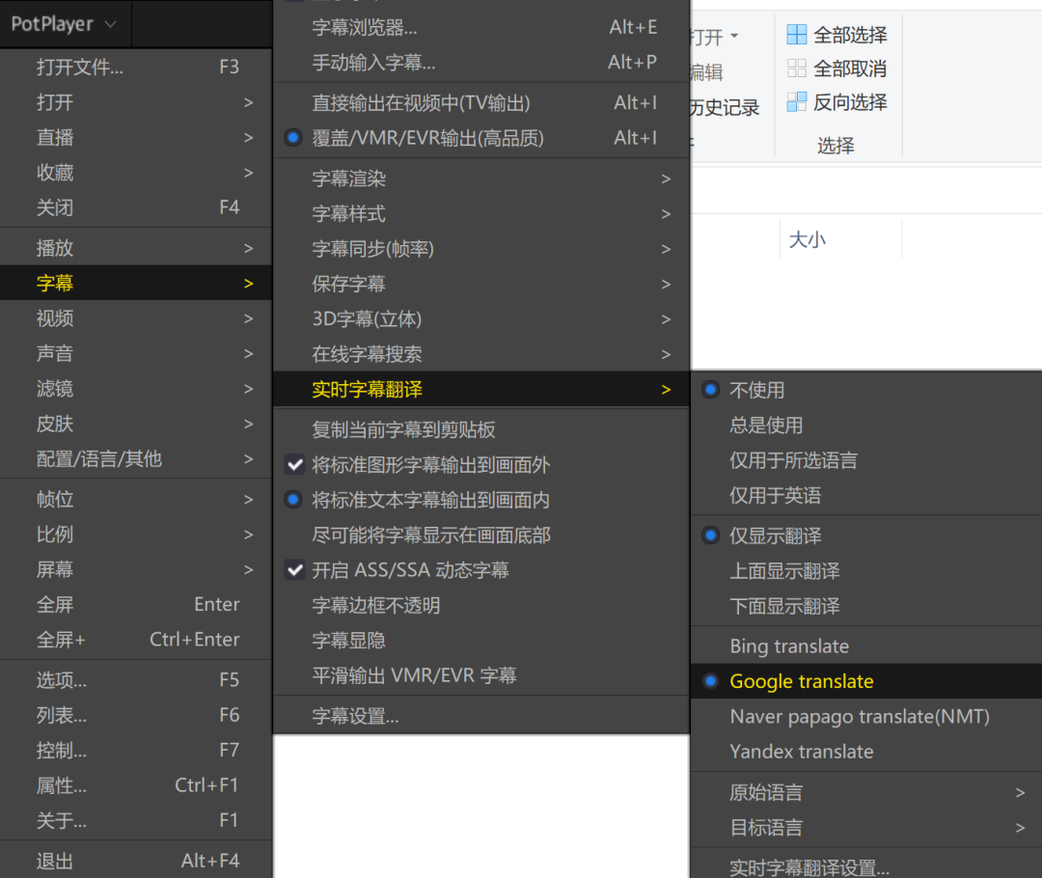
Task: Click the 全部选择 select-all icon
Action: click(797, 35)
